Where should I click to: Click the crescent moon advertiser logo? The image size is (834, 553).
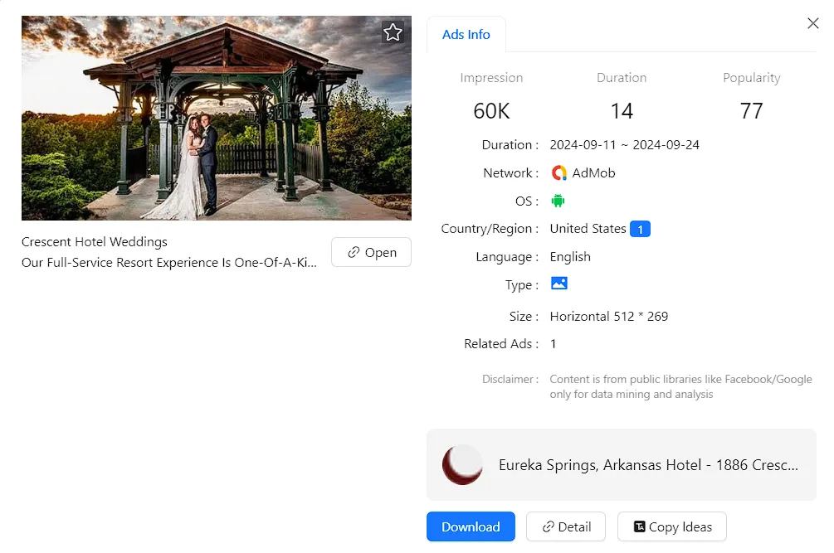point(462,465)
